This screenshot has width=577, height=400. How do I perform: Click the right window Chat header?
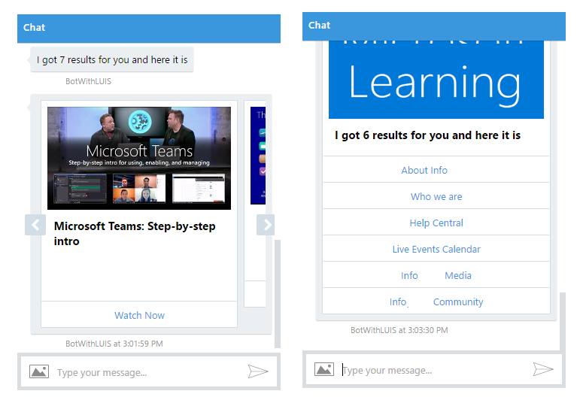pyautogui.click(x=434, y=26)
